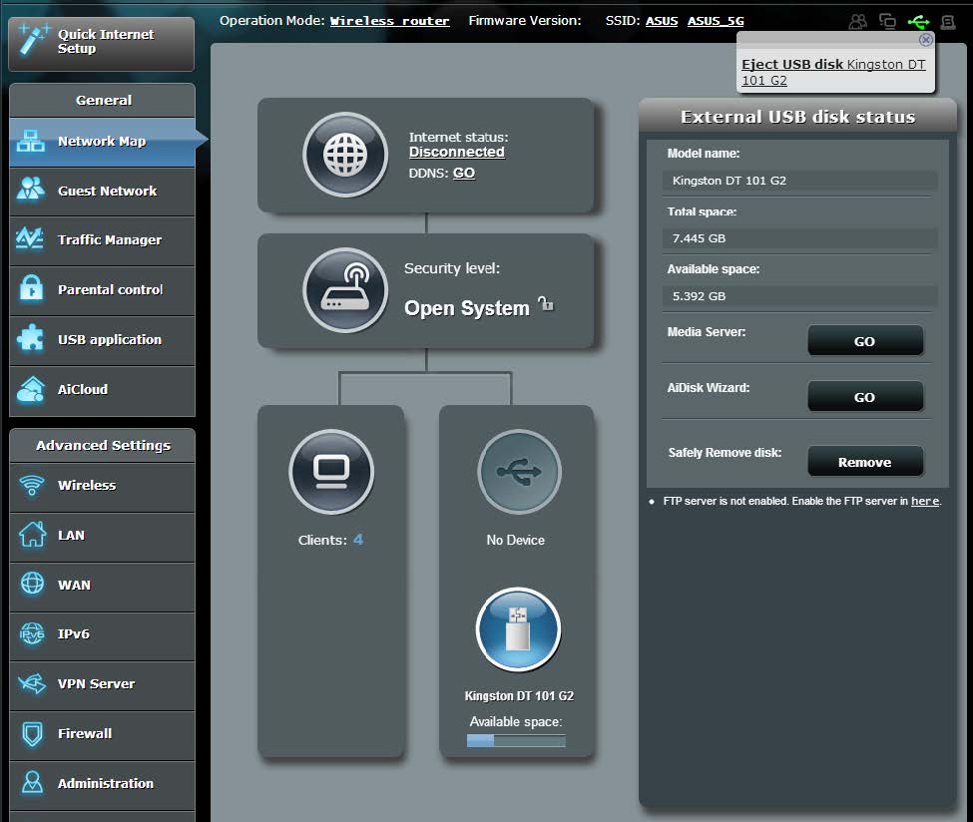
Task: Open the Network Map menu item
Action: (x=103, y=142)
